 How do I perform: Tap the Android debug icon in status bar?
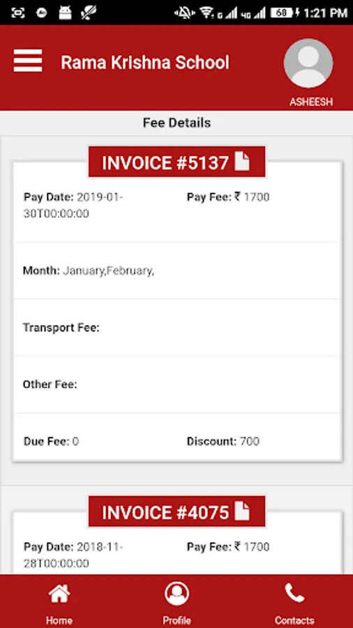click(64, 13)
